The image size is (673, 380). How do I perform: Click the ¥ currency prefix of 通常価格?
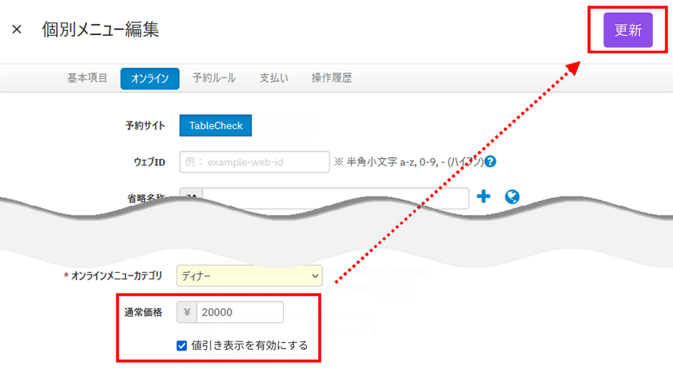click(187, 312)
